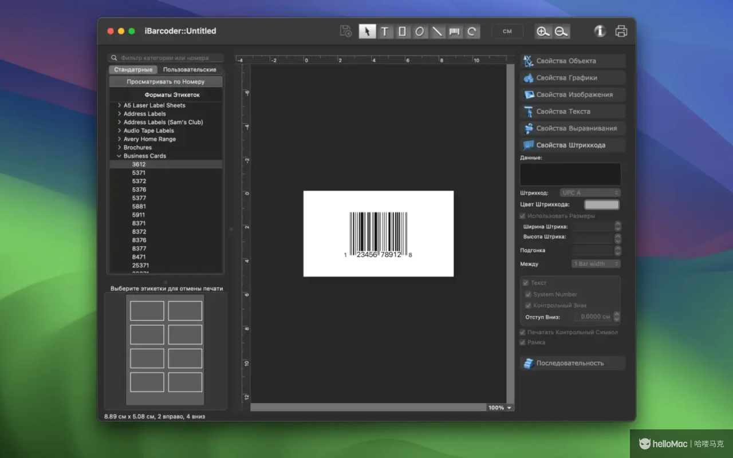This screenshot has width=733, height=458.
Task: Expand Avery Home Range category
Action: [119, 139]
